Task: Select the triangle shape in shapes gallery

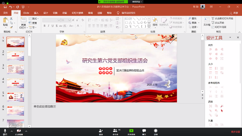Action: (130, 23)
